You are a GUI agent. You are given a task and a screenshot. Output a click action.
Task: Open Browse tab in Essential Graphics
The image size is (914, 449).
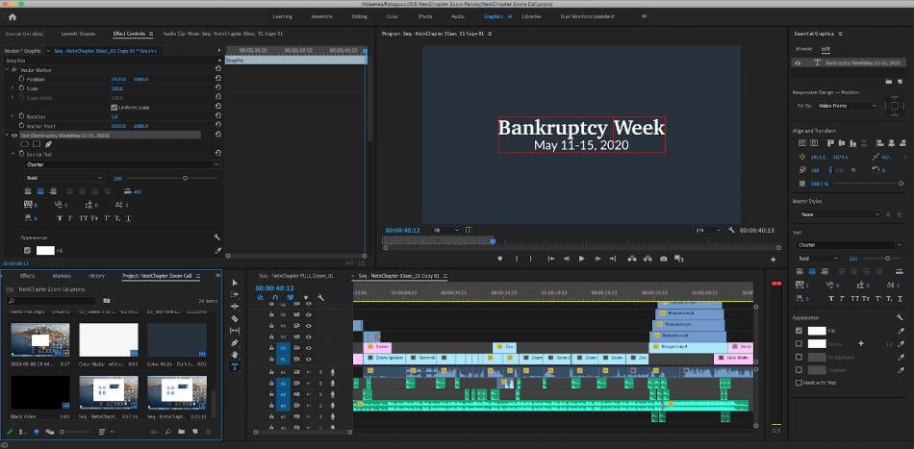point(803,49)
